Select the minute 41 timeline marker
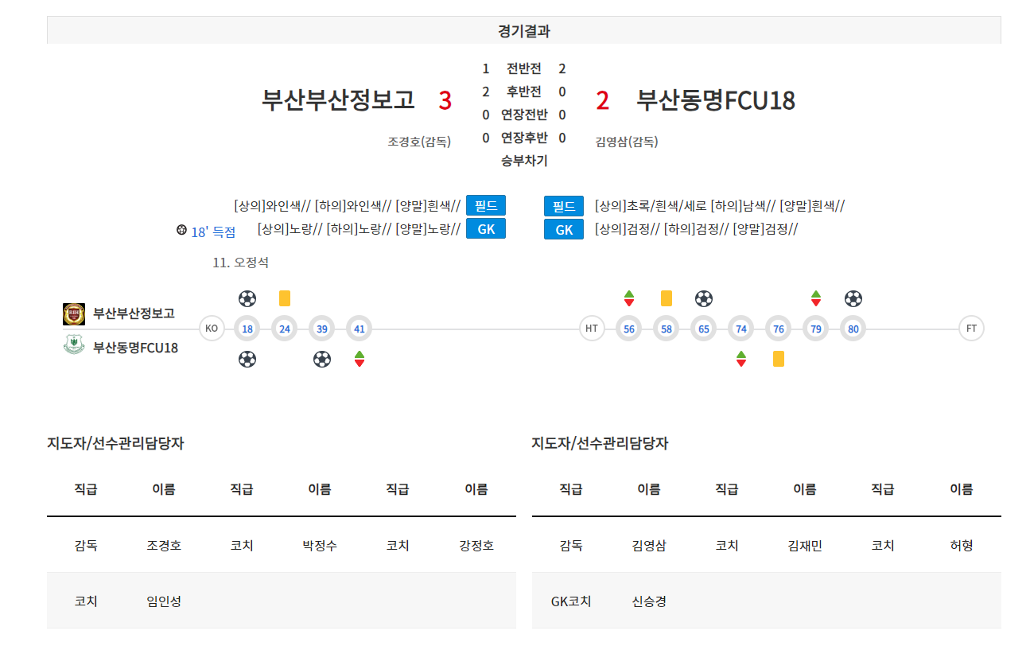The width and height of the screenshot is (1030, 646). click(360, 329)
